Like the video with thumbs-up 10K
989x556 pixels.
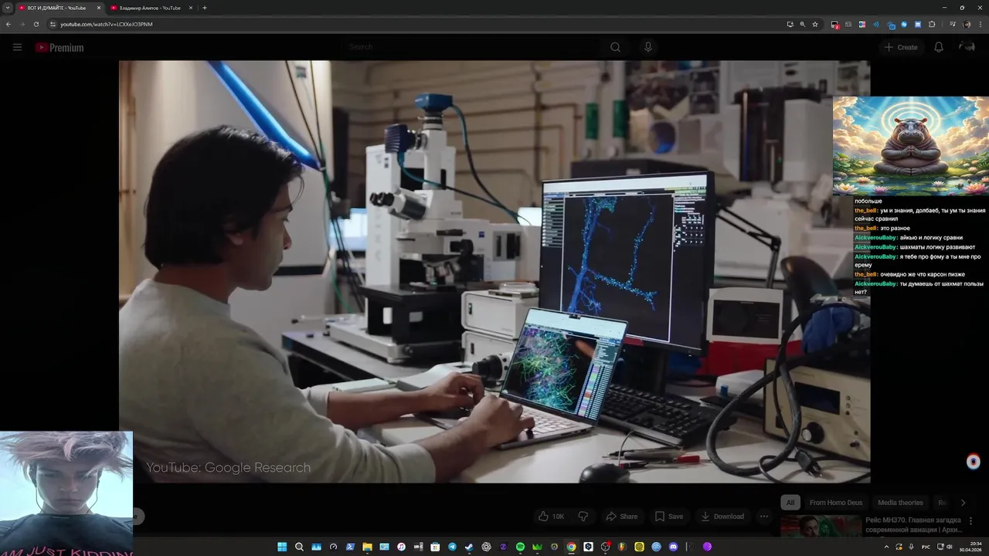tap(552, 516)
